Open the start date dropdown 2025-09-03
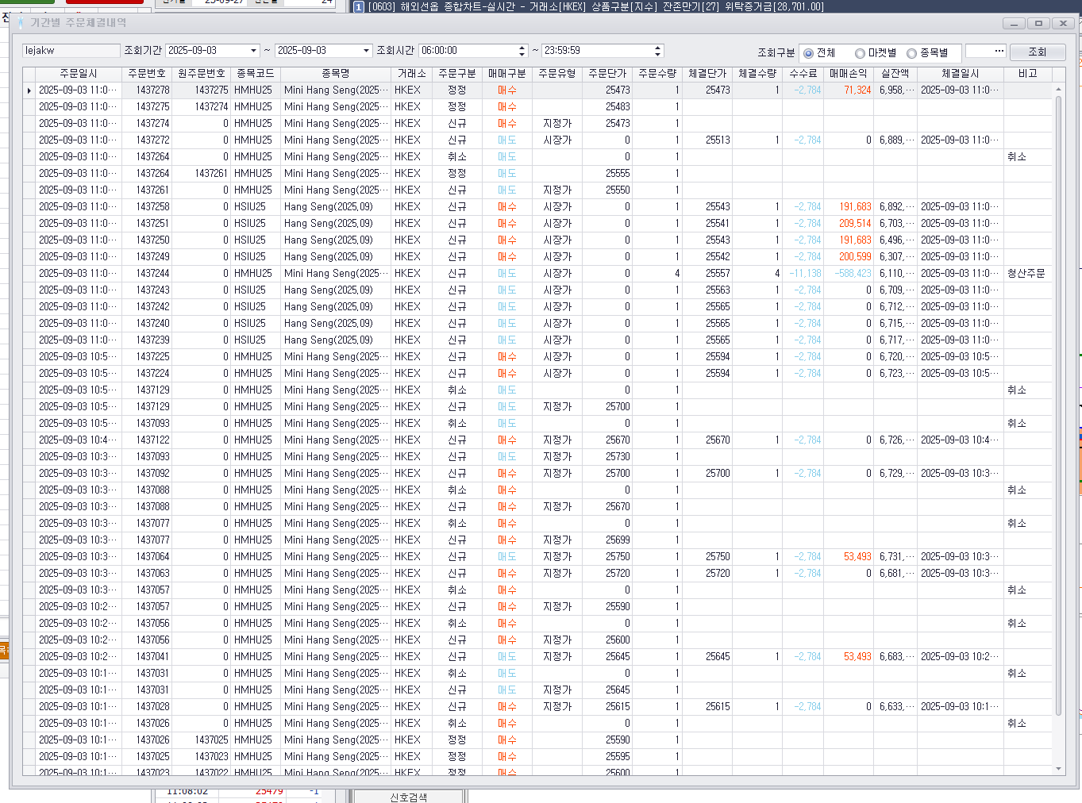 (x=253, y=51)
